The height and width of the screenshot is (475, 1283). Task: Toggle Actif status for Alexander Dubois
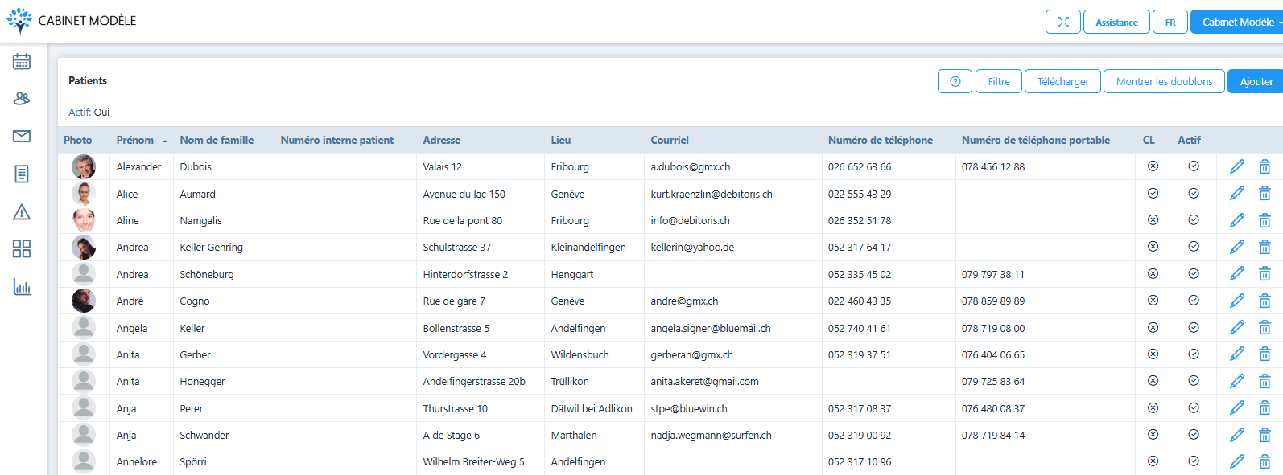point(1194,166)
